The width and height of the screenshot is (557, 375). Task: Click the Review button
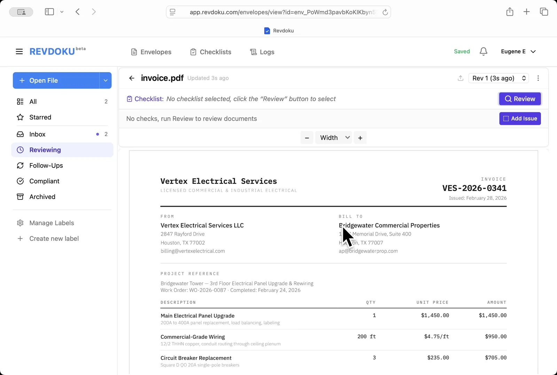(x=520, y=99)
